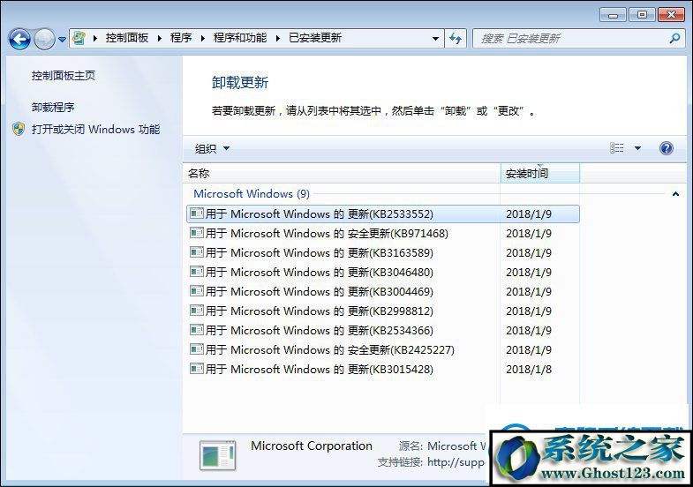Screen dimensions: 693x487
Task: Open the address bar history dropdown
Action: tap(435, 39)
